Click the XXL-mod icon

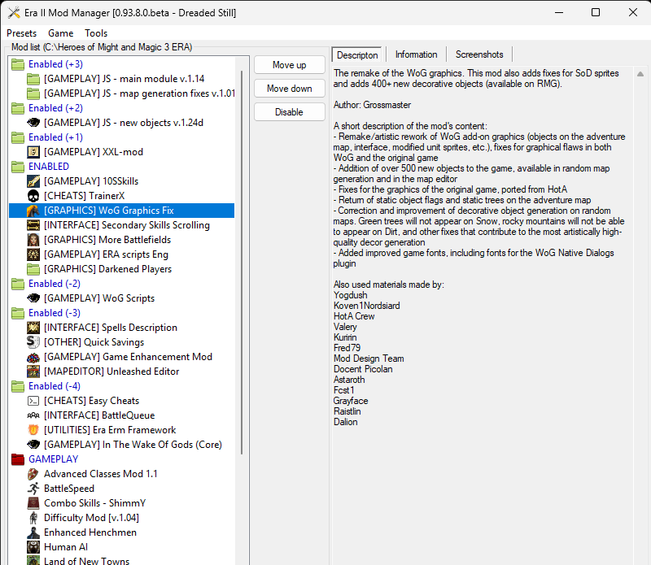(x=33, y=152)
